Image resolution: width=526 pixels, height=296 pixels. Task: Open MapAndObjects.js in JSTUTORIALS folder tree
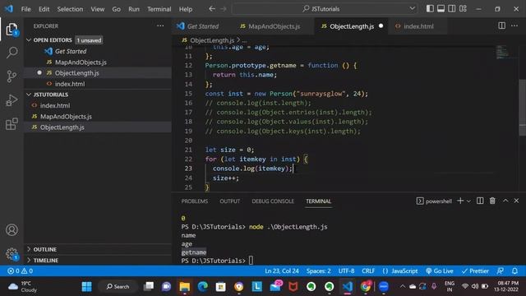(97, 117)
